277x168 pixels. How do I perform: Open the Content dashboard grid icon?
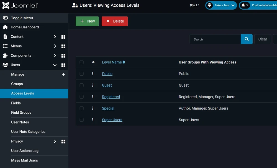click(63, 37)
